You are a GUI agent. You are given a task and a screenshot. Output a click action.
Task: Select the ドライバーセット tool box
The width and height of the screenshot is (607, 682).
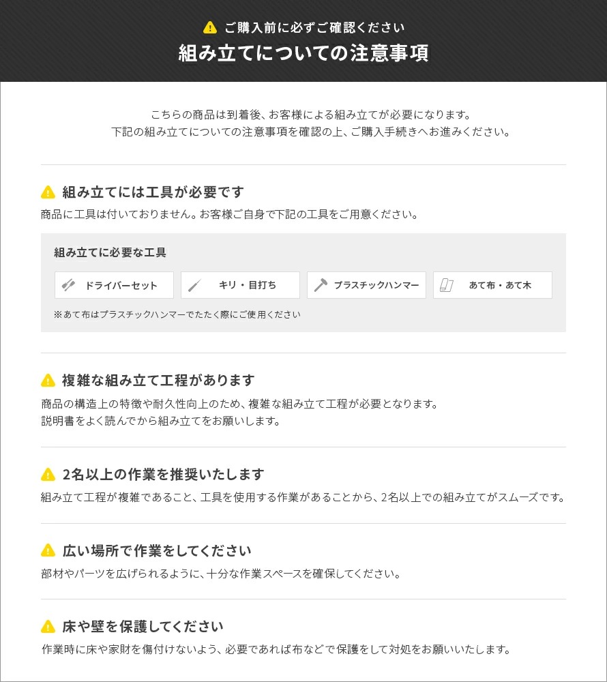coord(114,285)
